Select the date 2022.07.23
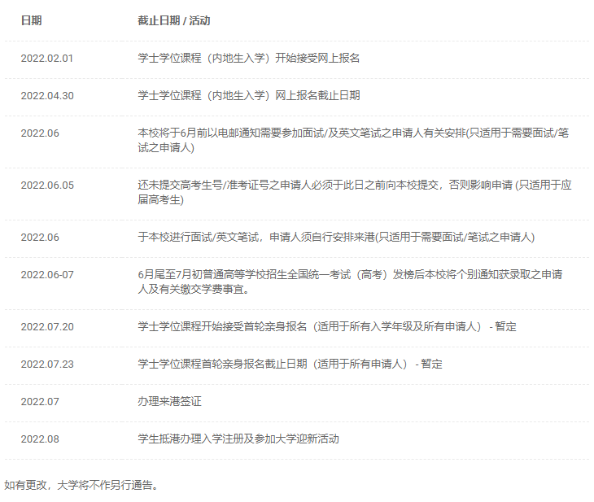The width and height of the screenshot is (594, 502). [46, 364]
